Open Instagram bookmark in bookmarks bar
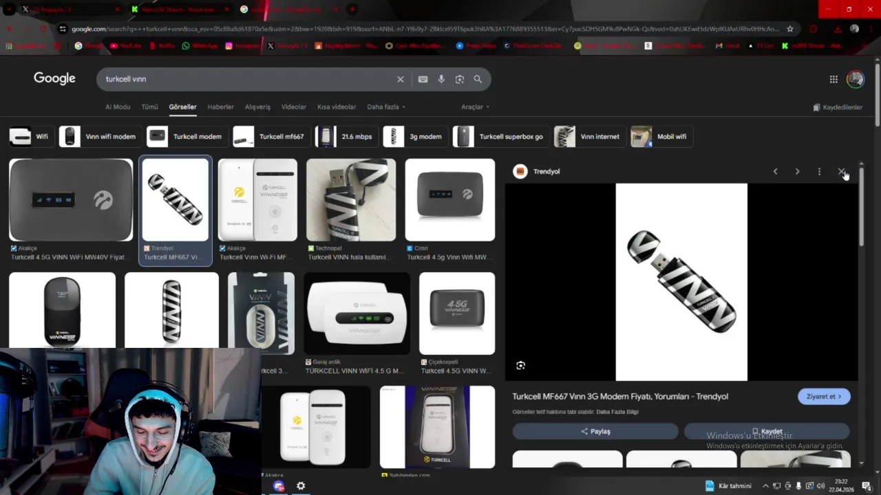 coord(243,45)
